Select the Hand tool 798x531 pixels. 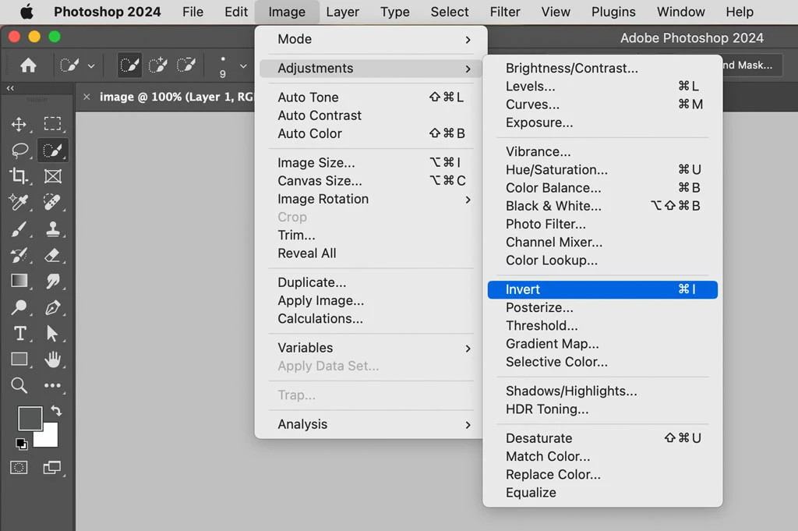click(52, 359)
